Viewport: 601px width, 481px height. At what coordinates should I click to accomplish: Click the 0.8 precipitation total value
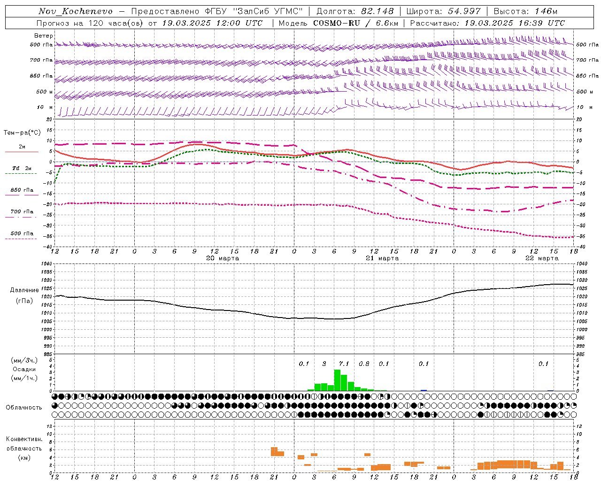click(x=364, y=364)
